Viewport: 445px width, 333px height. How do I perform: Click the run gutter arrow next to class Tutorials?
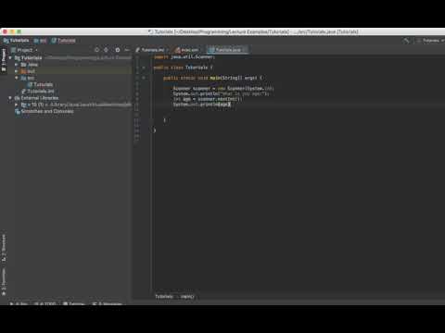click(x=144, y=68)
